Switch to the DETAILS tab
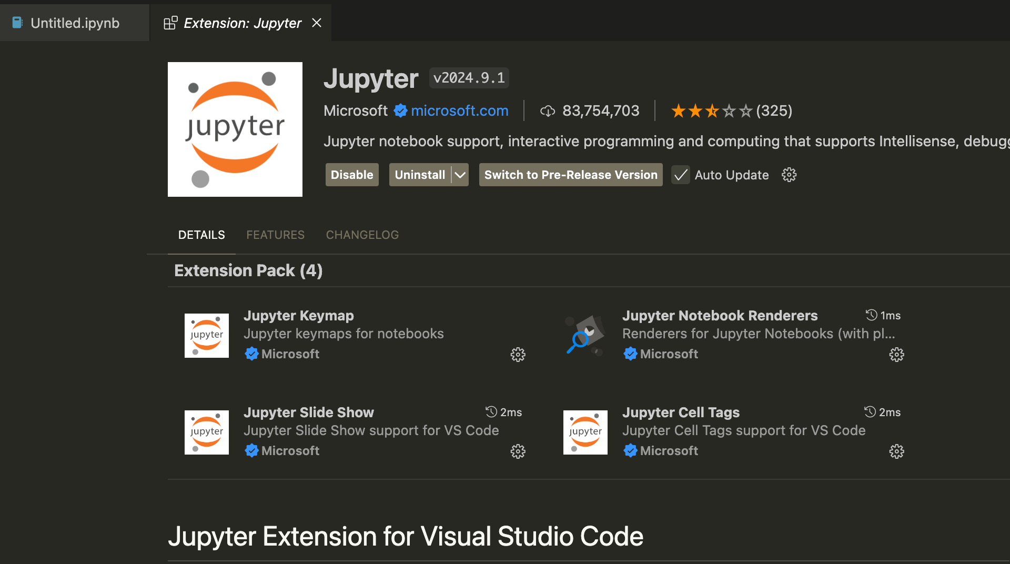 [x=201, y=235]
